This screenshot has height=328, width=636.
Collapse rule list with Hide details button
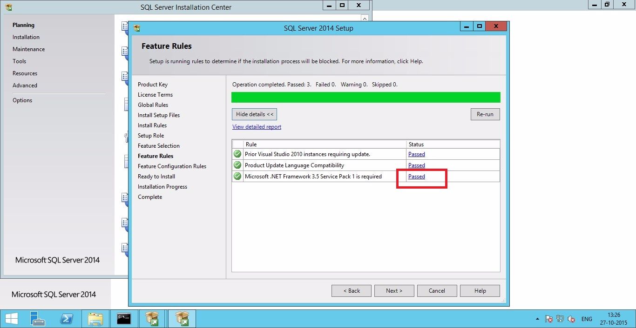255,114
